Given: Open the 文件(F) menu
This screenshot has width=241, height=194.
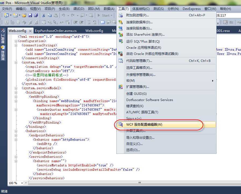Looking at the screenshot, I should [7, 9].
